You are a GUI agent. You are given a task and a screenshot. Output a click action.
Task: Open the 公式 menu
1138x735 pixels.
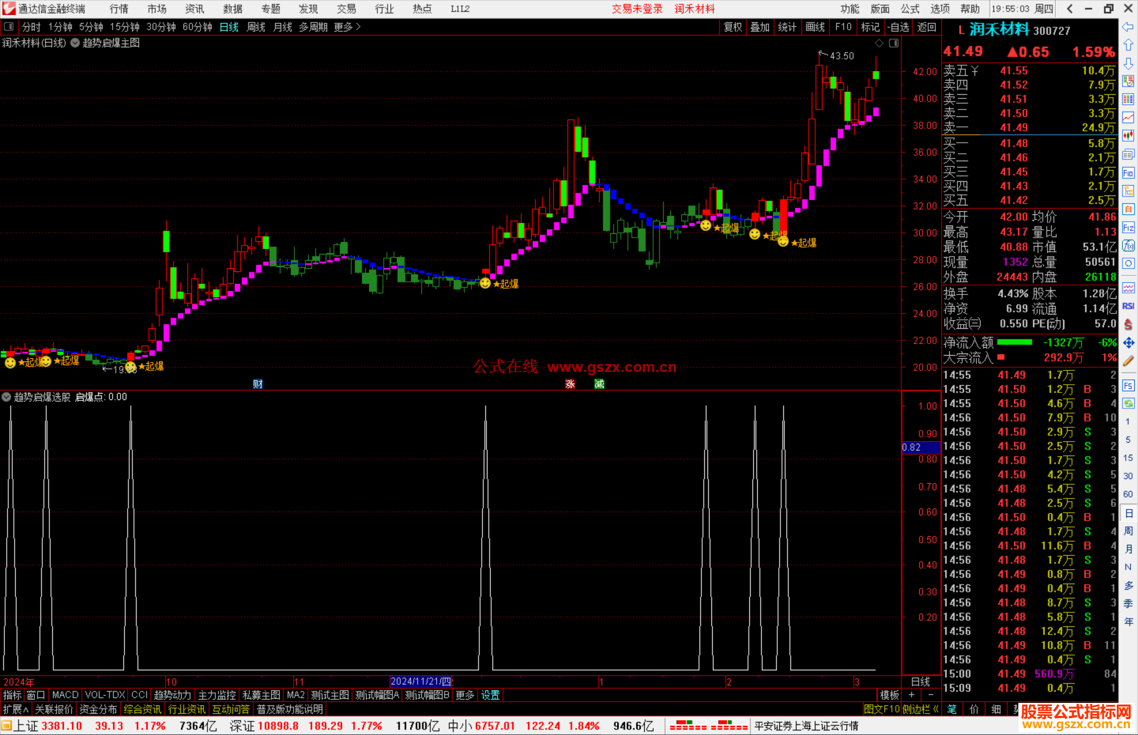tap(910, 9)
